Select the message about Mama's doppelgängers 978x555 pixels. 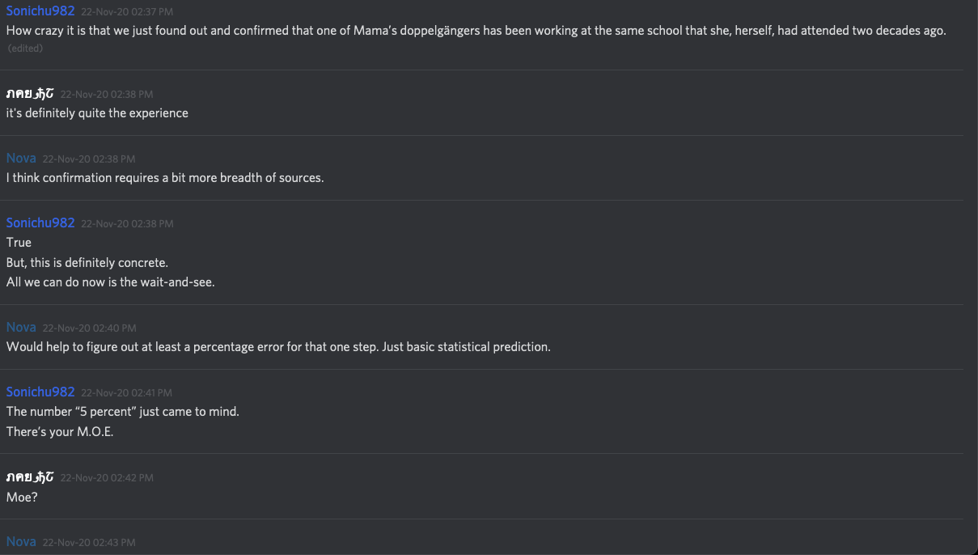coord(476,31)
